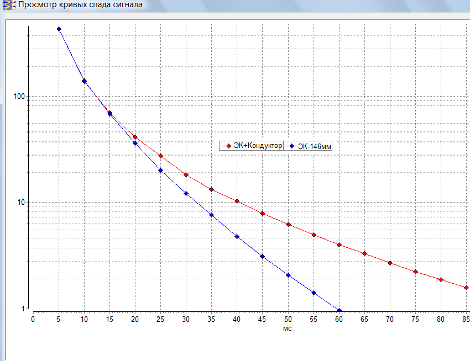Click the X-axis tick label '15'

109,320
